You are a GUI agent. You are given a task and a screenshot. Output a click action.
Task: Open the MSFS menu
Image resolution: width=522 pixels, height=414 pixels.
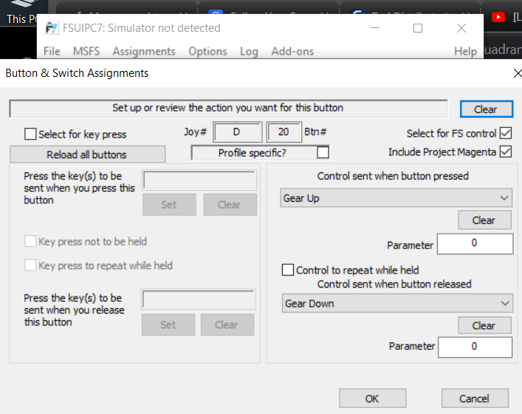(x=86, y=51)
